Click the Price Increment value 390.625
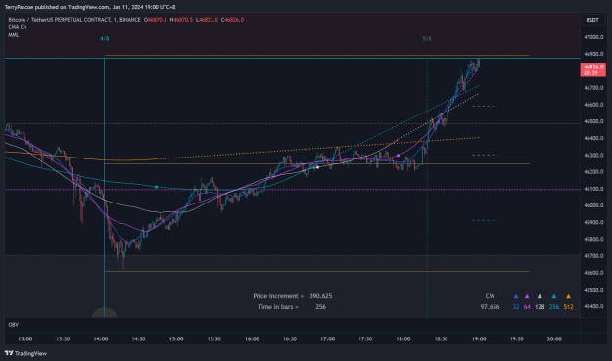The height and width of the screenshot is (361, 612). pos(321,296)
